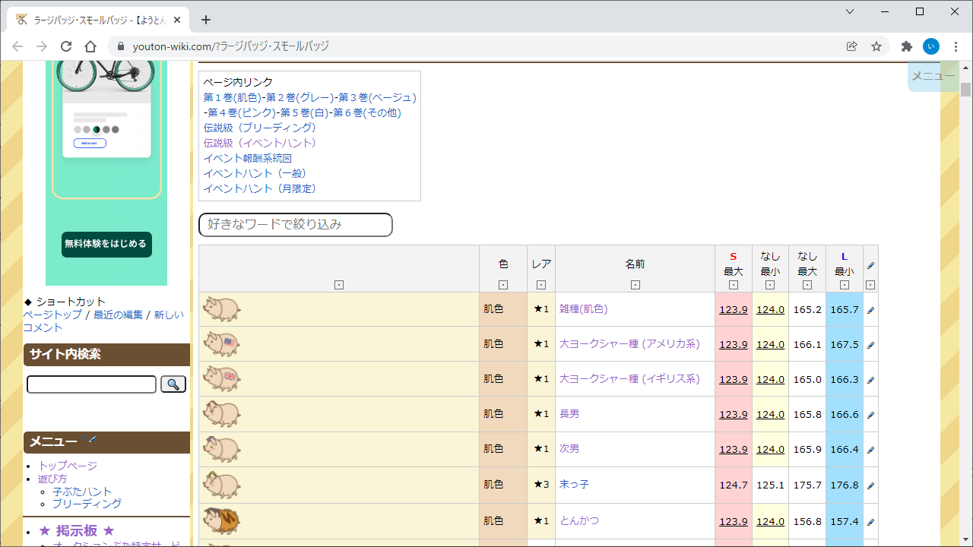Click the search magnifier button in sidebar
Screen dimensions: 973x547
[x=173, y=384]
